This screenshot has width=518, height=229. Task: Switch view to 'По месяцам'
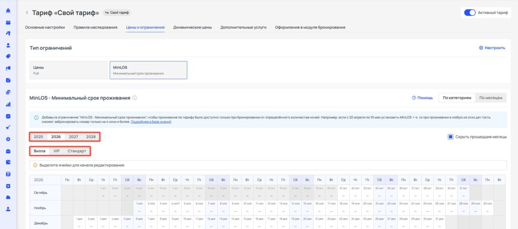491,98
